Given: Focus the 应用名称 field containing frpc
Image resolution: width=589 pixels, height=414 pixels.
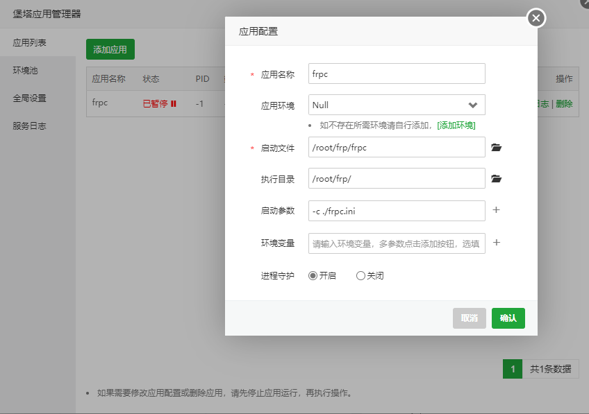Looking at the screenshot, I should [397, 74].
